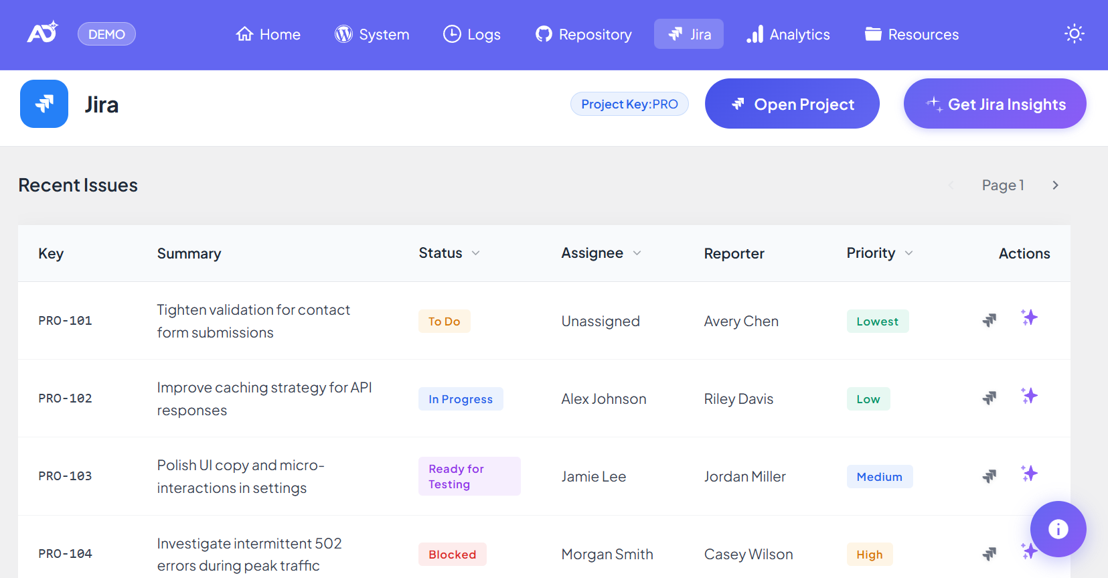
Task: Click the AI sparkle icon for PRO-103
Action: (x=1029, y=474)
